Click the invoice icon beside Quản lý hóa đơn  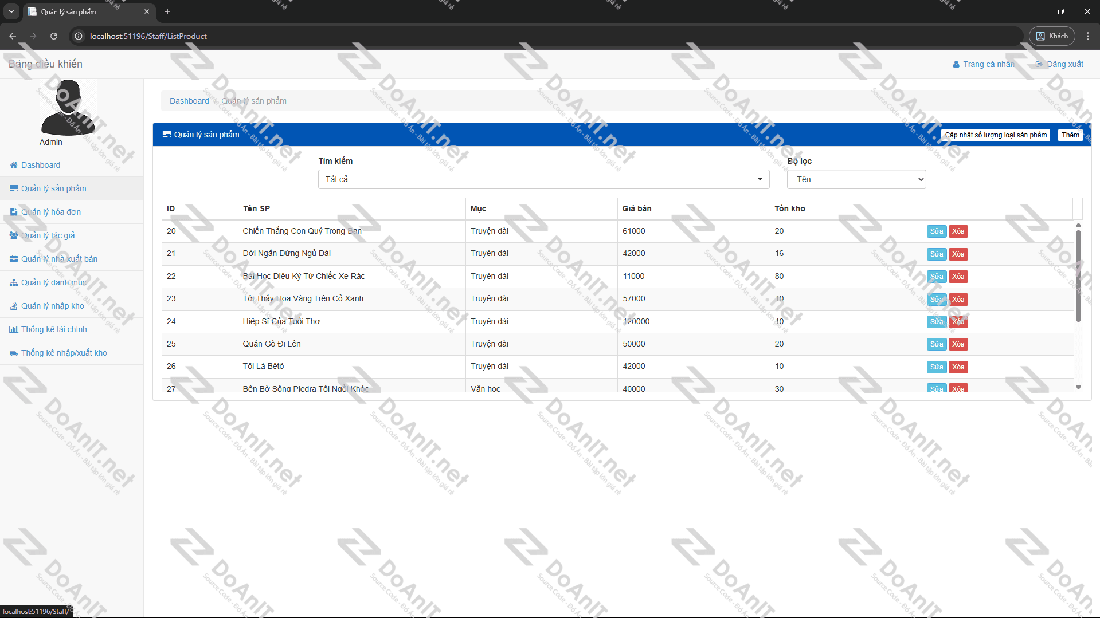point(14,212)
